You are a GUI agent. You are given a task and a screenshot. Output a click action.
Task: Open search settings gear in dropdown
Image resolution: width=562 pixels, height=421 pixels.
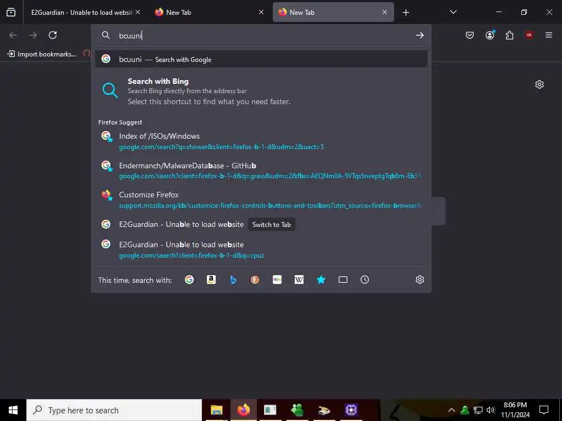[419, 280]
